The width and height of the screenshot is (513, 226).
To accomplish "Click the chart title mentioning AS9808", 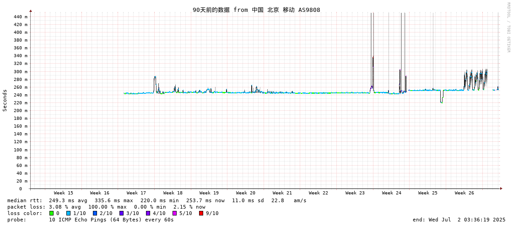I will (x=256, y=10).
